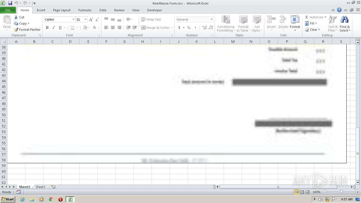361x203 pixels.
Task: Open Merge & Center dropdown arrow
Action: point(172,28)
